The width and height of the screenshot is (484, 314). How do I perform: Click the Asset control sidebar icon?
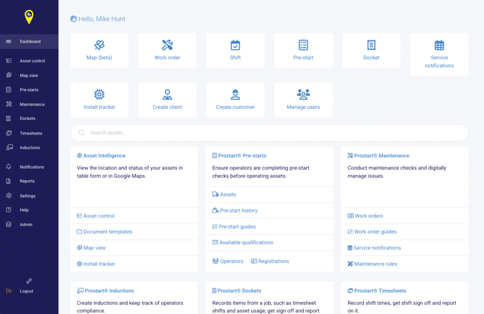[x=9, y=61]
